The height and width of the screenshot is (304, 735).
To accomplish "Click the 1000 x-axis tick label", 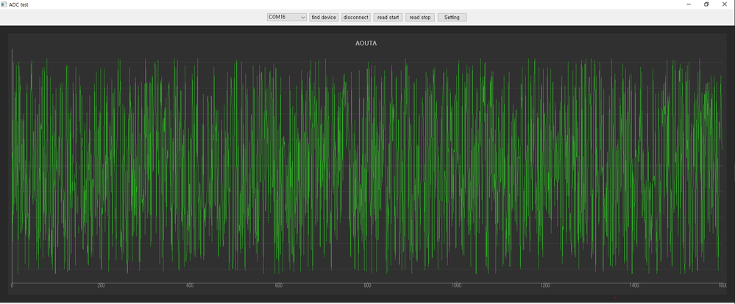I will [x=456, y=286].
